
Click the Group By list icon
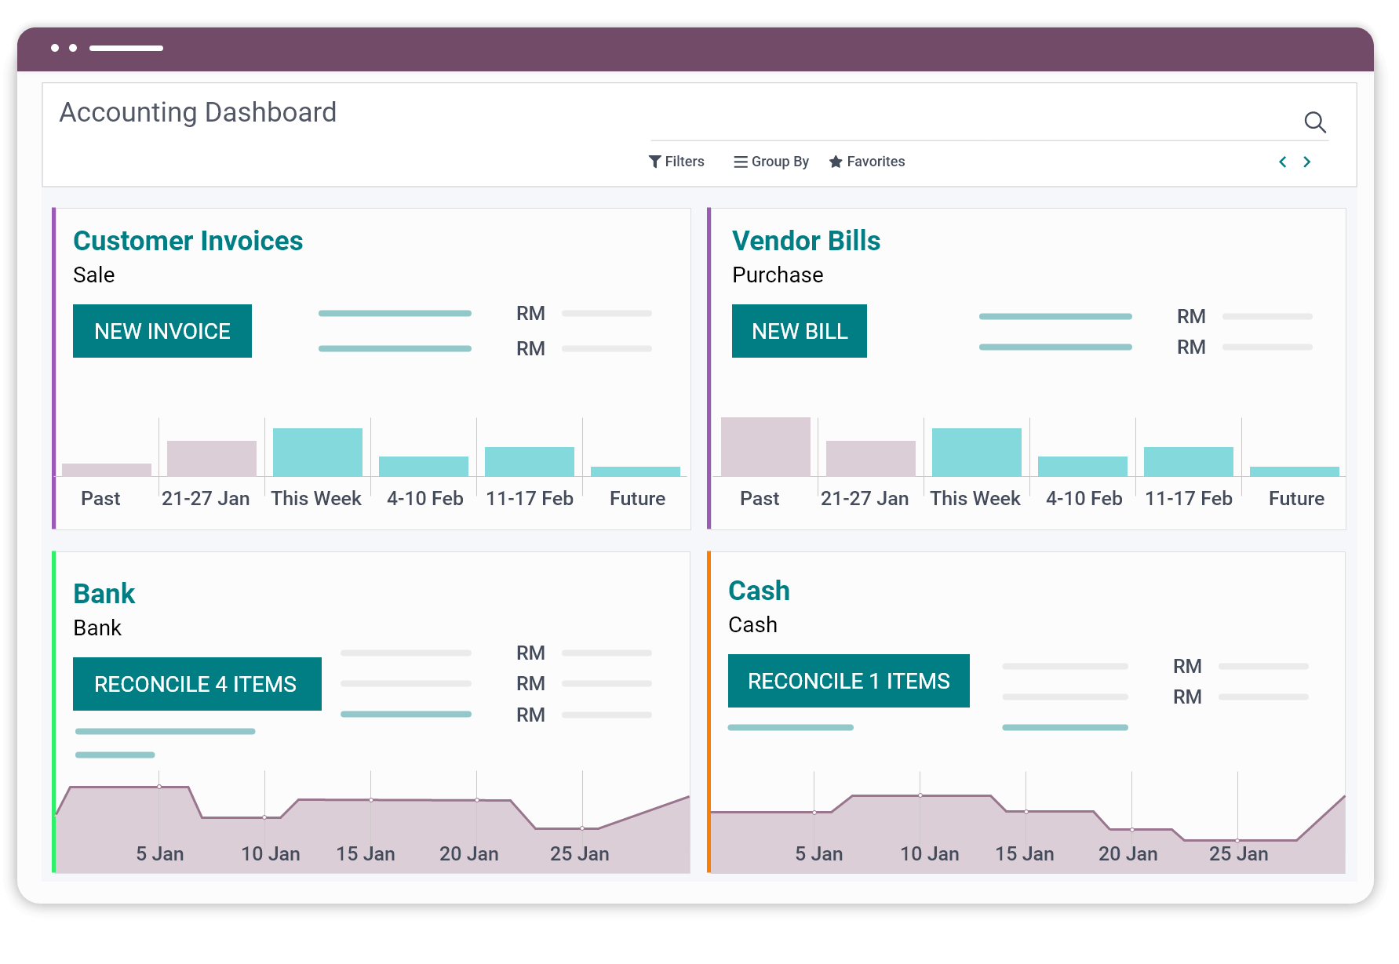coord(740,162)
